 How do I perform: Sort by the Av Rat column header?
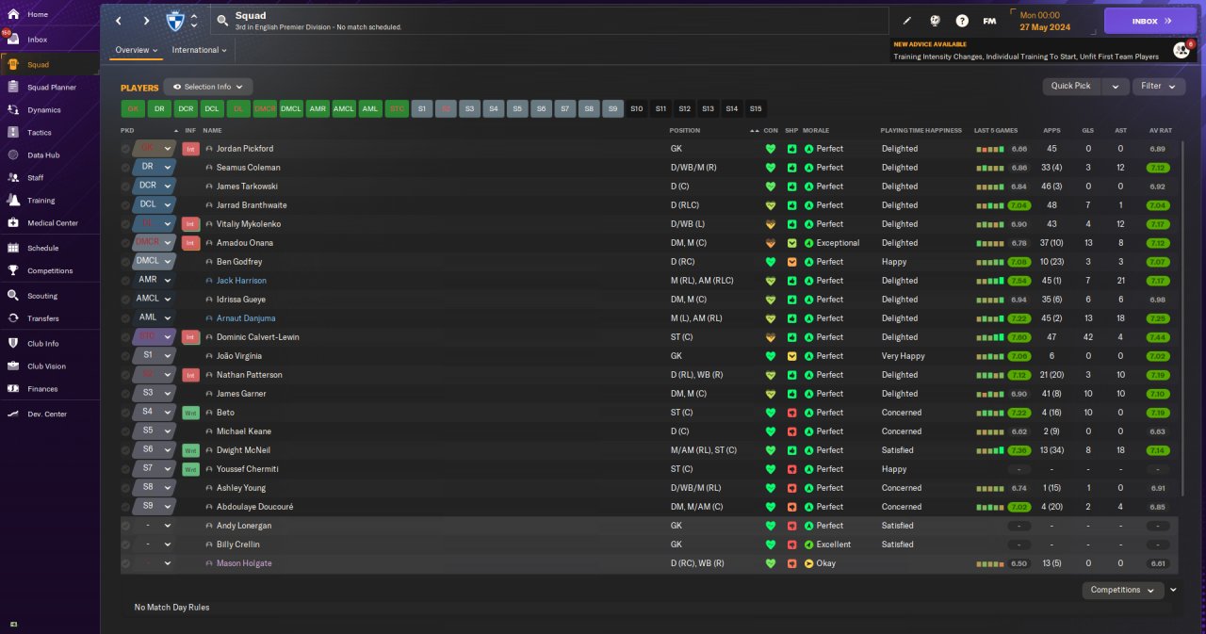pyautogui.click(x=1160, y=130)
